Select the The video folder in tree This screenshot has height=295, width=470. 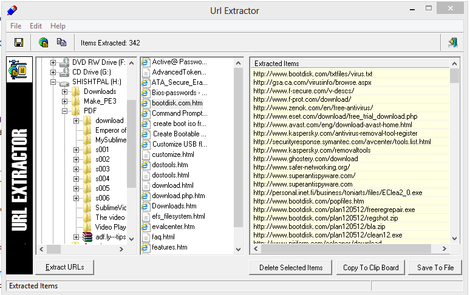(110, 217)
